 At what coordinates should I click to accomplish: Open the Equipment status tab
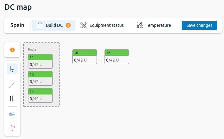[x=106, y=25]
